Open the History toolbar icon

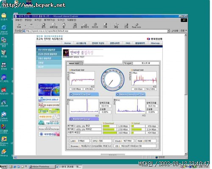[x=105, y=25]
